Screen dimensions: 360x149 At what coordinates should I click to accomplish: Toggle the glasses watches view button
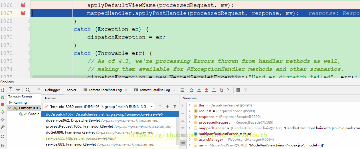pos(183,143)
